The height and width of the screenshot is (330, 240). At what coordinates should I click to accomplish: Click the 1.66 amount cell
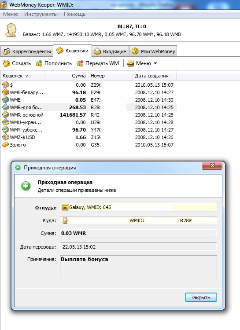[x=81, y=137]
